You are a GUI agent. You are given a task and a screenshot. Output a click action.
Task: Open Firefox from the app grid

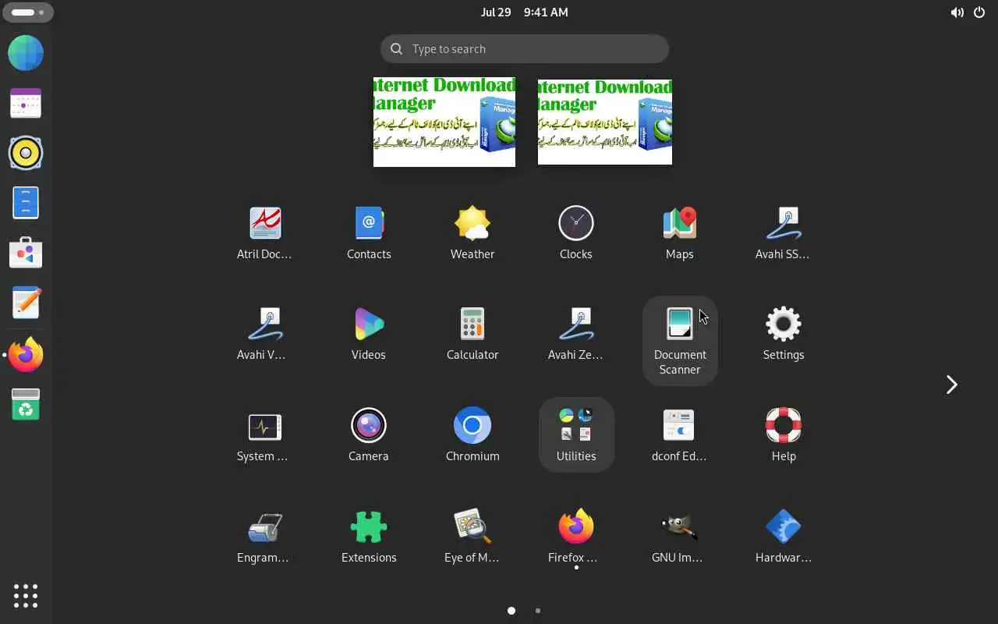tap(576, 536)
